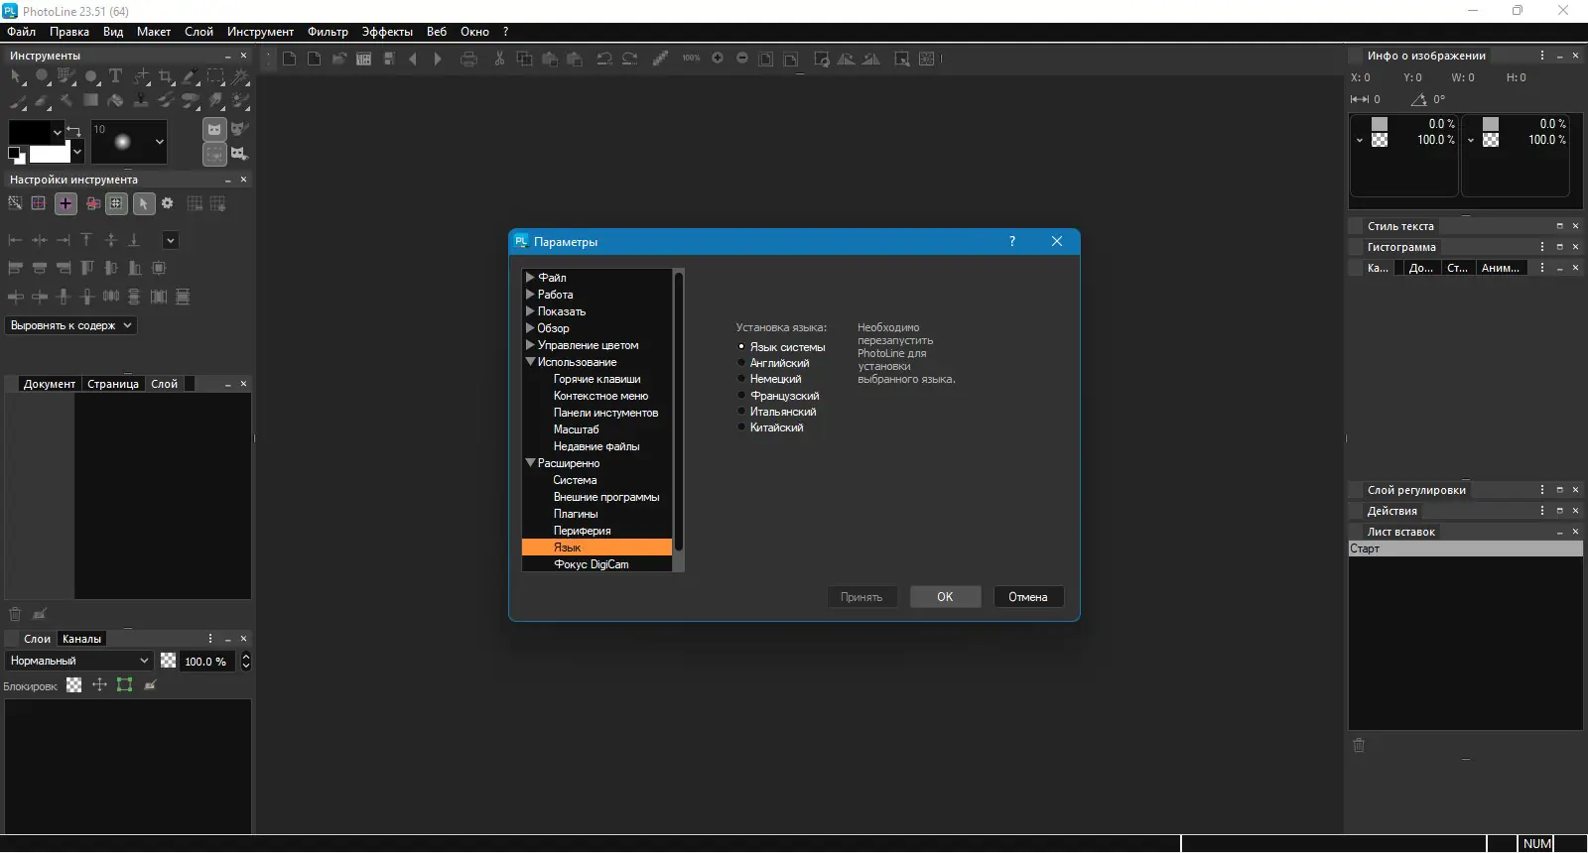Click the OK button in Параметры dialog
Viewport: 1588px width, 853px height.
945,597
